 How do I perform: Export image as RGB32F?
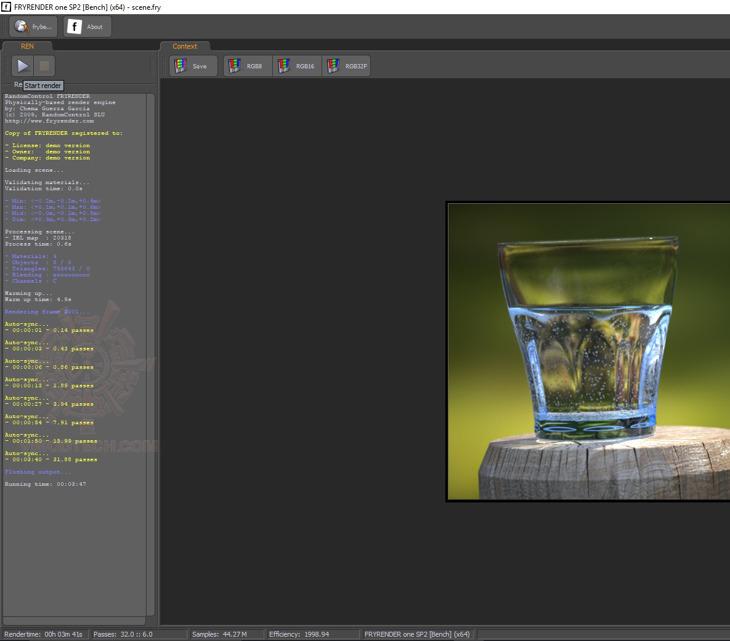click(x=346, y=66)
